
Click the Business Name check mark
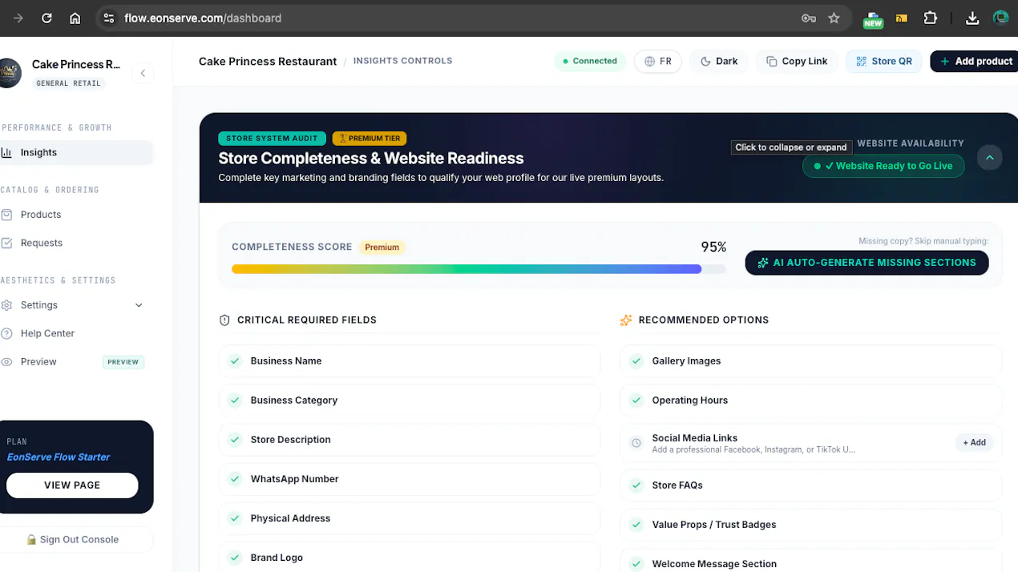pyautogui.click(x=235, y=361)
